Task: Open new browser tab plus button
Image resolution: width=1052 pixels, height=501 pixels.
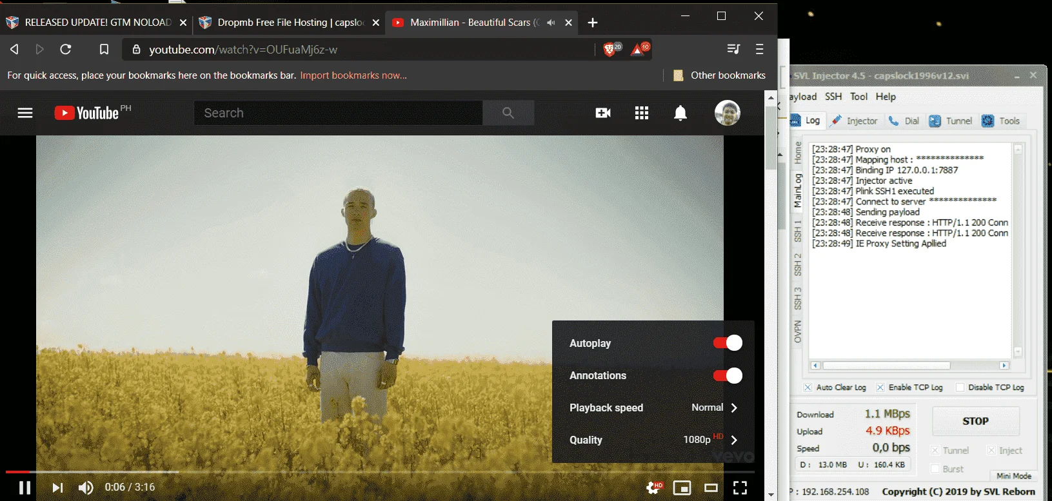Action: tap(593, 23)
